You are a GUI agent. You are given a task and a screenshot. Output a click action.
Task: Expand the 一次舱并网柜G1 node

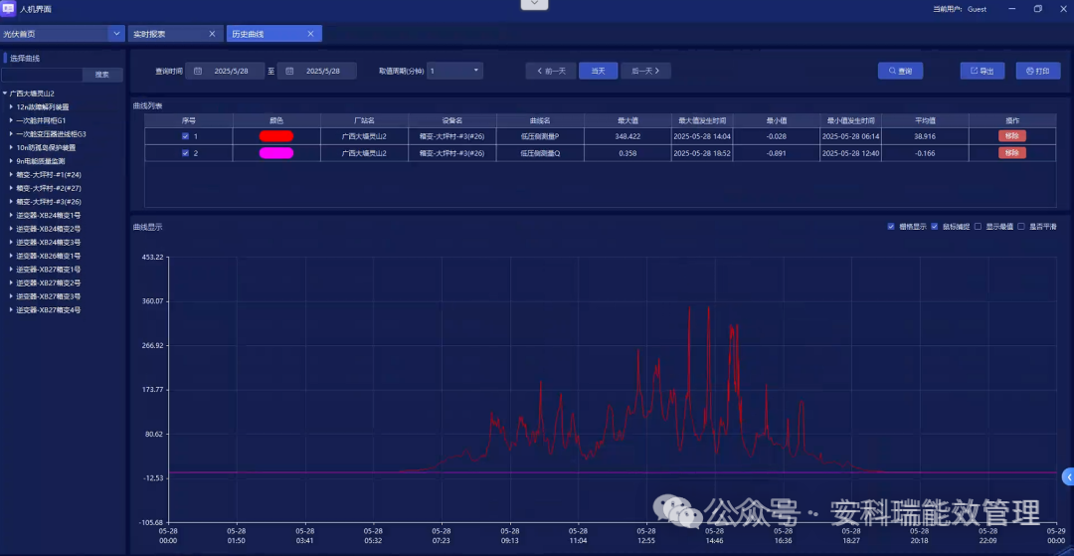[x=11, y=120]
